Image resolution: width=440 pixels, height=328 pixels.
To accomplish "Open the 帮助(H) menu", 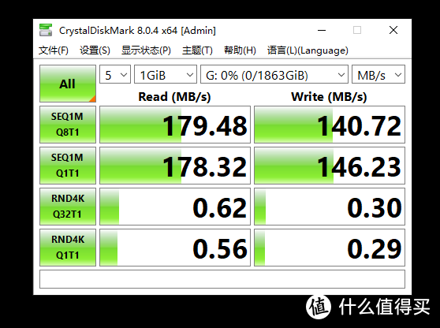I will point(240,50).
